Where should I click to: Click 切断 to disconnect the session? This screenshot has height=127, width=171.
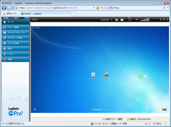(x=15, y=59)
